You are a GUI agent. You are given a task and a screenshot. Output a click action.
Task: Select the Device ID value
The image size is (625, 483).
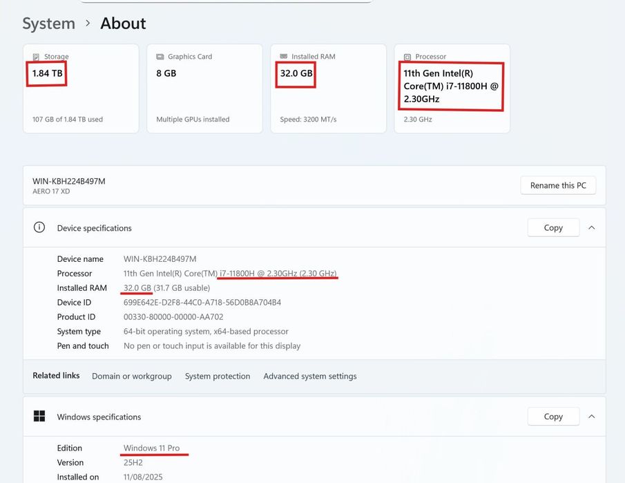tap(202, 303)
